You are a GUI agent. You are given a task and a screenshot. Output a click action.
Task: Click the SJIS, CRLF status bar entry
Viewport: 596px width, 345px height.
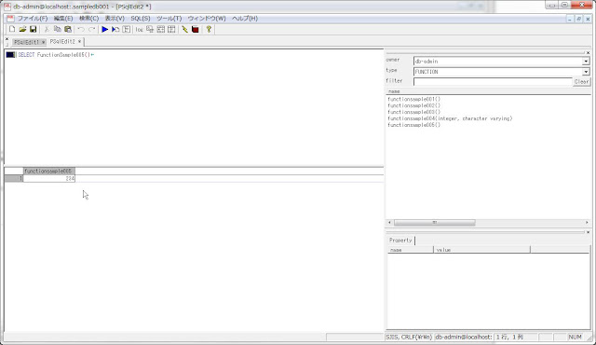coord(409,337)
